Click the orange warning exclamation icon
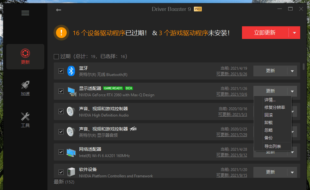The height and width of the screenshot is (190, 310). point(61,32)
